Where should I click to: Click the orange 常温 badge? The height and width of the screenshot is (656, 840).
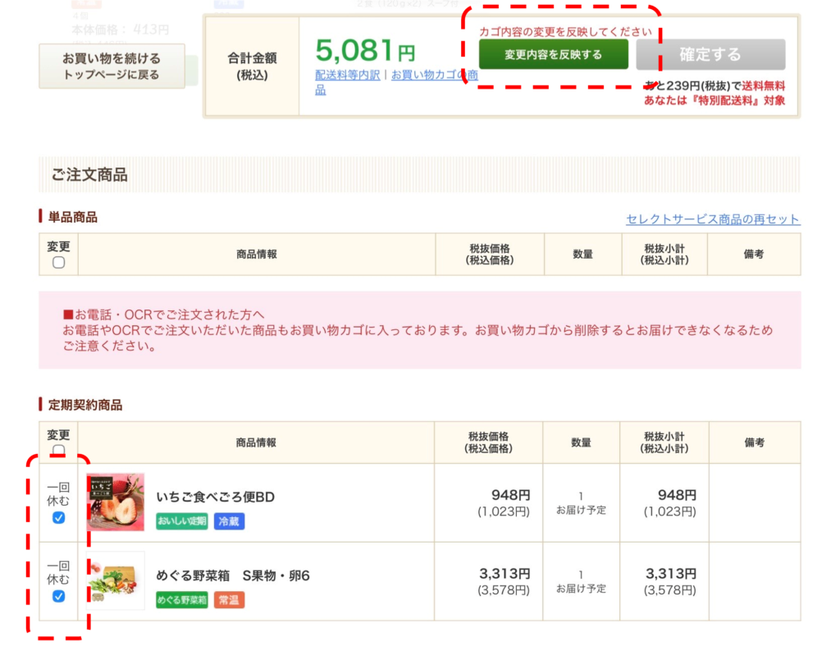point(229,600)
